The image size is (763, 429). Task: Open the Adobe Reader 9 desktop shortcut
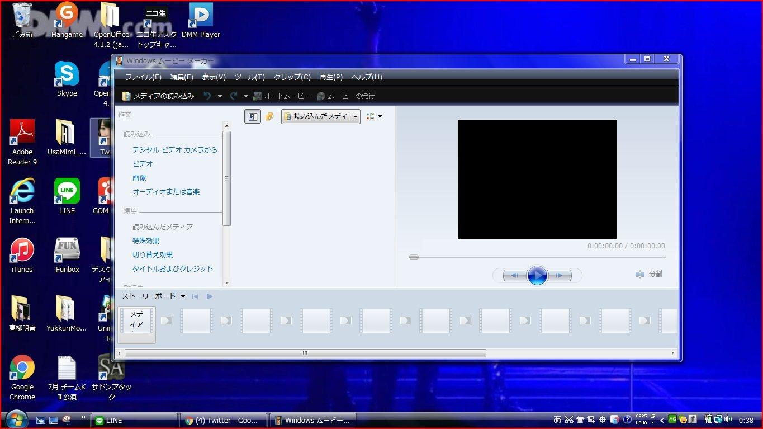pos(22,143)
